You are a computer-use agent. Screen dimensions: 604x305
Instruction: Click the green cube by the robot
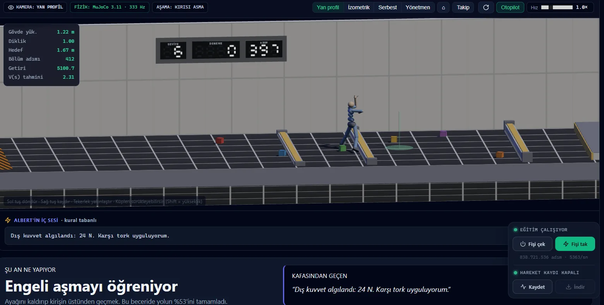342,148
